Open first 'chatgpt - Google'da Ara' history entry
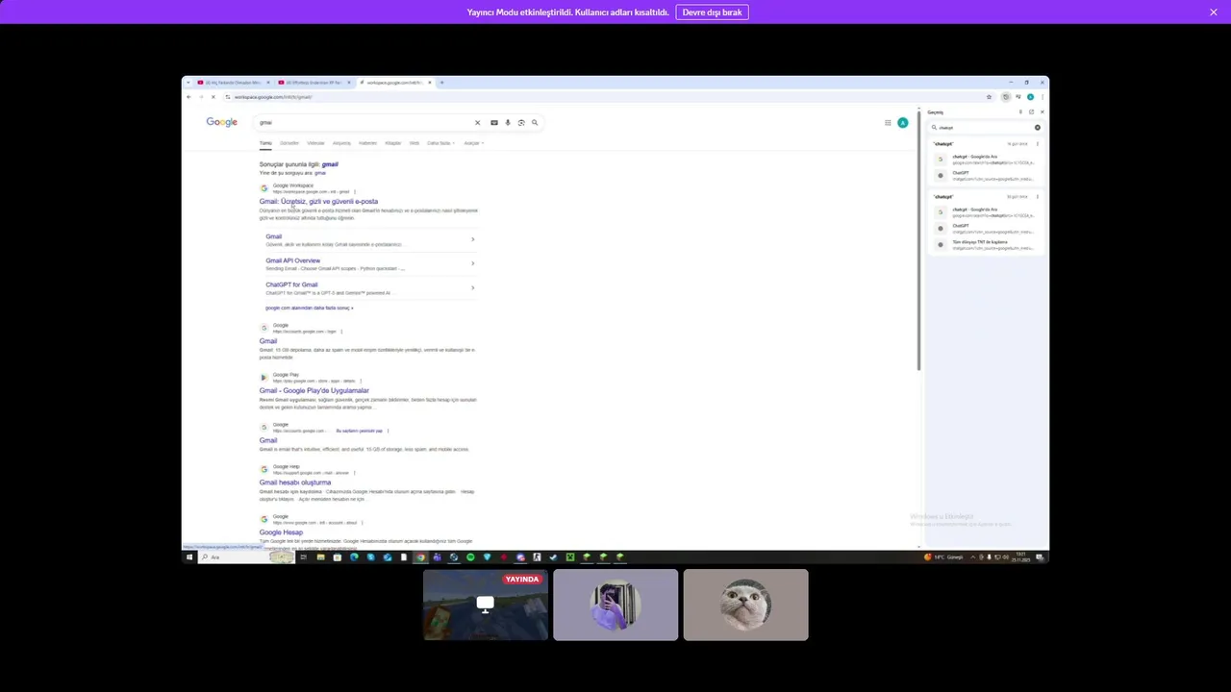 [986, 159]
